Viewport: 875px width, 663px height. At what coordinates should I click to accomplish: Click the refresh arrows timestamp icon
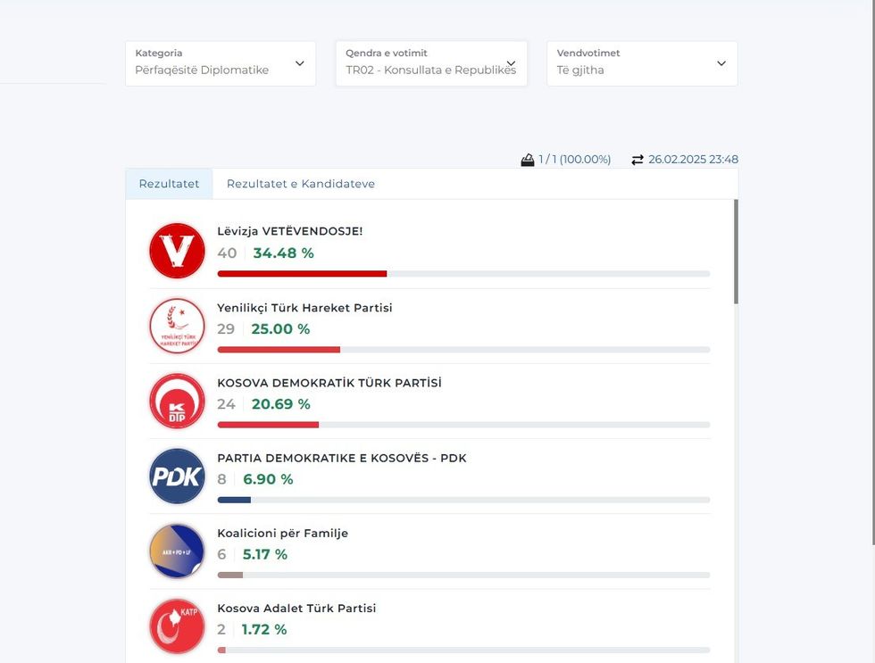tap(637, 160)
